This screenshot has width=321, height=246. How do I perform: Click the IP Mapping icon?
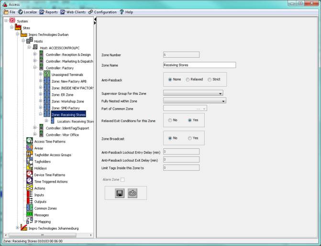[30, 221]
